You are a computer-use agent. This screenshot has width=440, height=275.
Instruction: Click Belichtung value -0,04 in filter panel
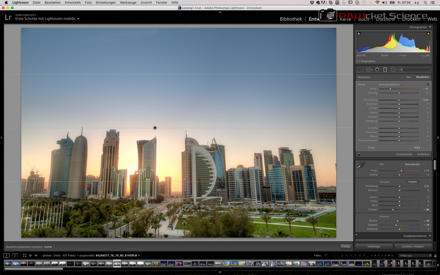[x=425, y=100]
